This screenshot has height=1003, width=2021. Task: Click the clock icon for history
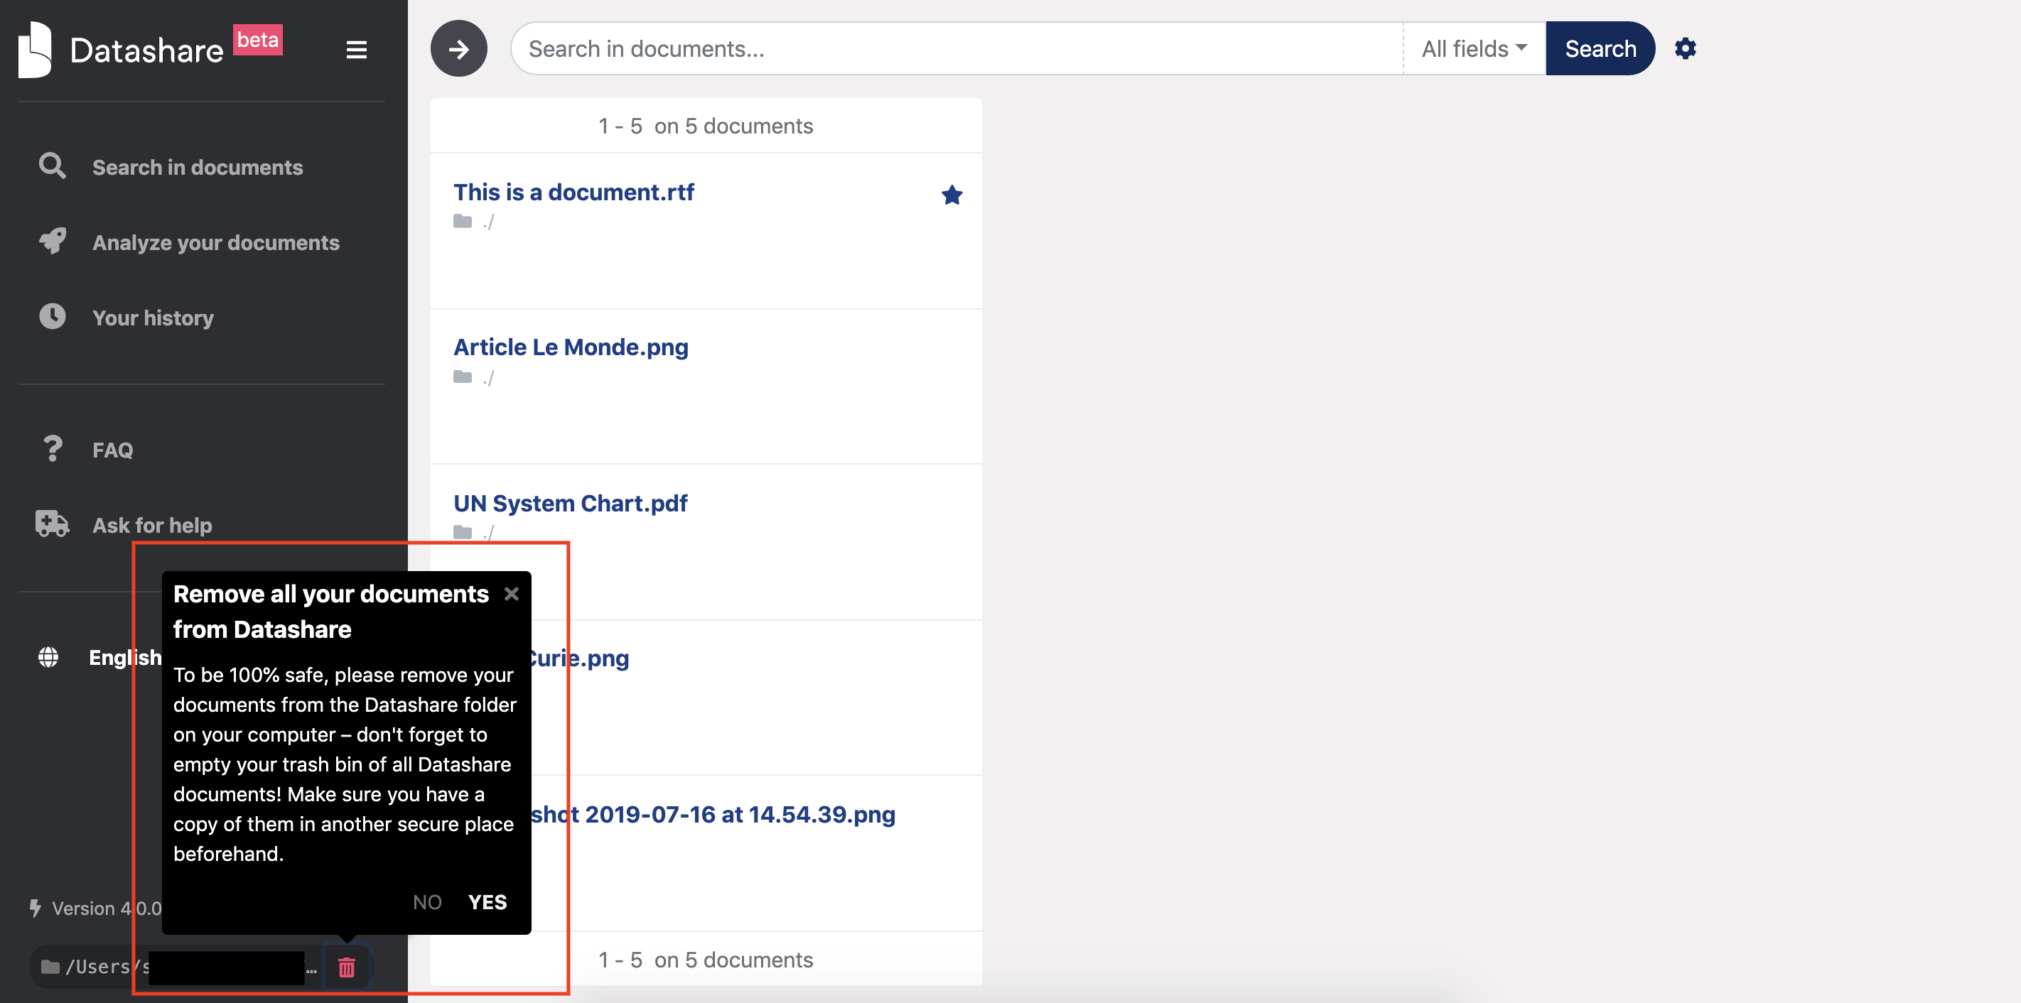(x=53, y=317)
